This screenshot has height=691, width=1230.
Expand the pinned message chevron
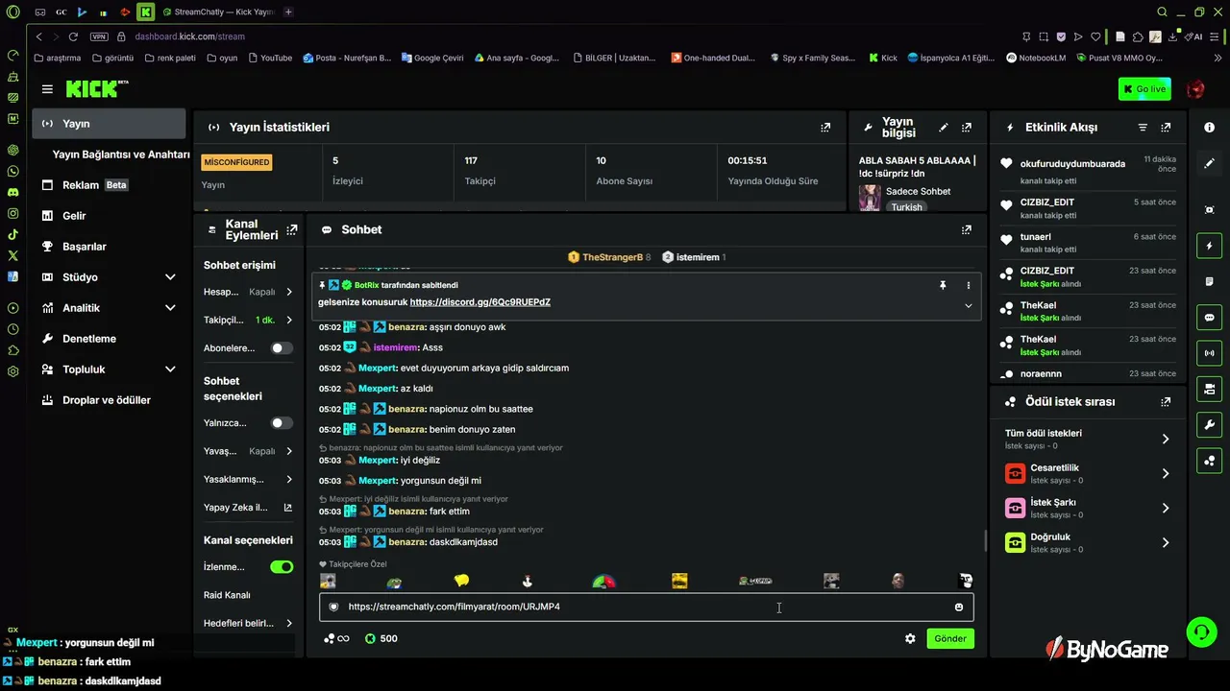pyautogui.click(x=968, y=305)
